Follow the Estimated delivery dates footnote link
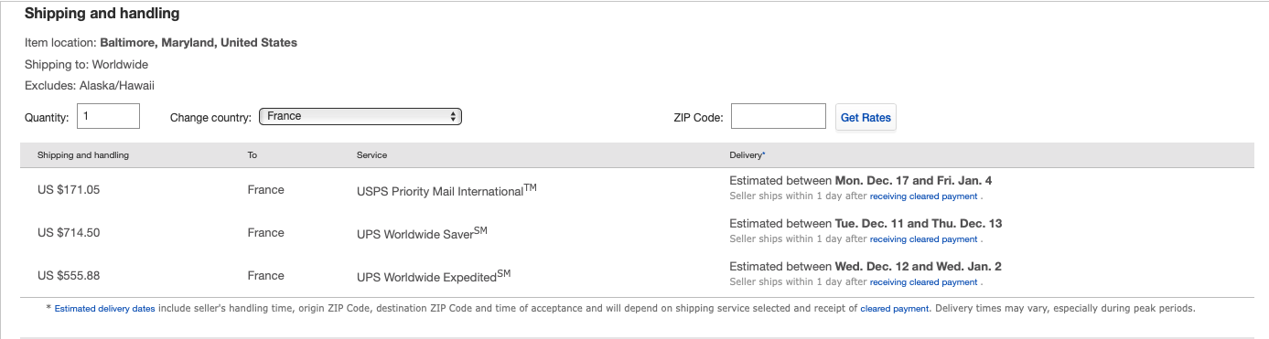1269x339 pixels. pyautogui.click(x=104, y=309)
